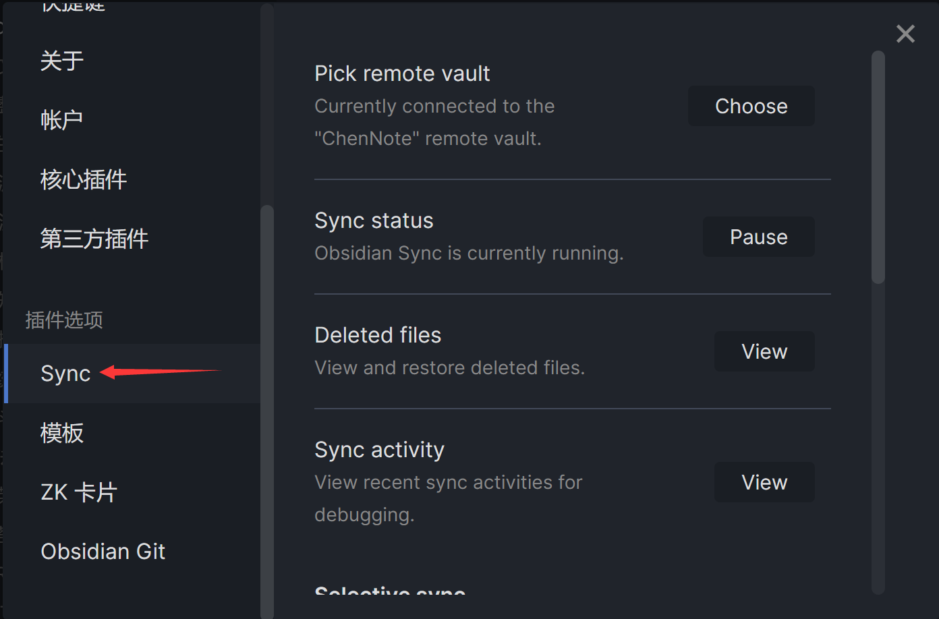This screenshot has width=939, height=619.
Task: Go to the 帐户 settings section
Action: tap(62, 120)
